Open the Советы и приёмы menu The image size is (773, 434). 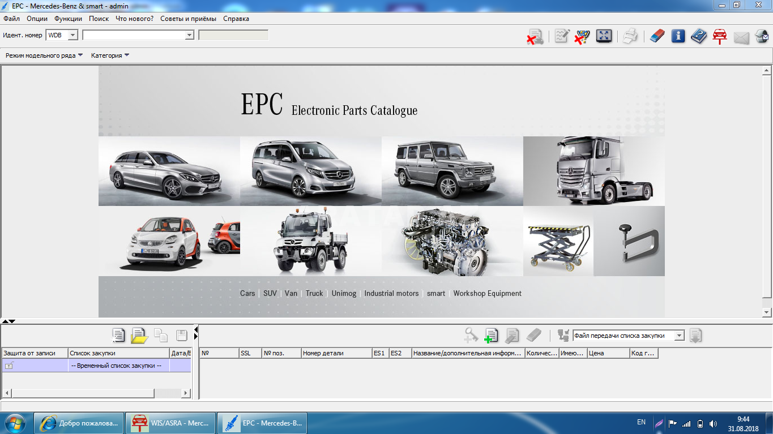pyautogui.click(x=188, y=19)
